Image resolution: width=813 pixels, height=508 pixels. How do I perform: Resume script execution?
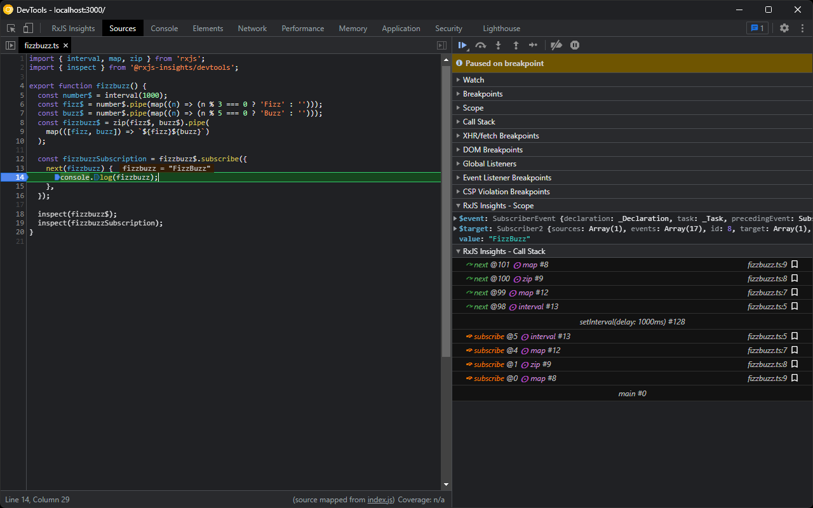(x=462, y=45)
